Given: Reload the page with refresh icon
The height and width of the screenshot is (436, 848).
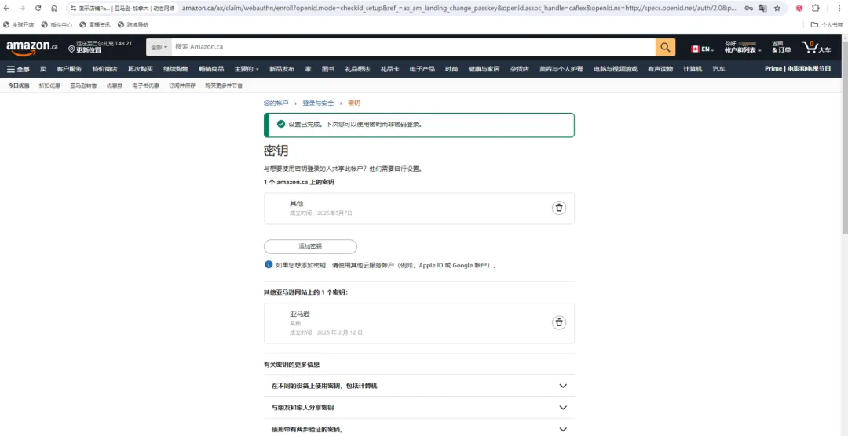Looking at the screenshot, I should pyautogui.click(x=38, y=8).
